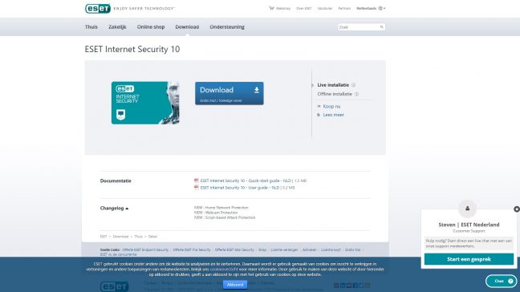Open the Online shop menu
This screenshot has width=520, height=292.
151,27
